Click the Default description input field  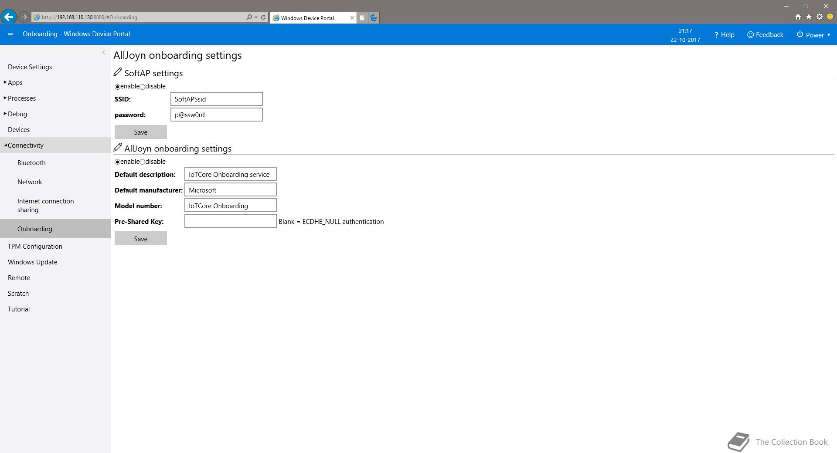(x=231, y=174)
